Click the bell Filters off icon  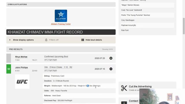pyautogui.click(x=46, y=40)
